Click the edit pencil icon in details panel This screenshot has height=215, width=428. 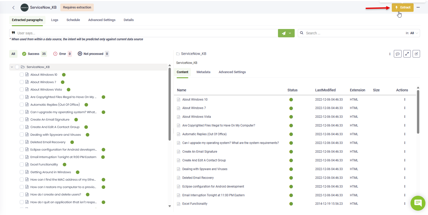click(x=416, y=54)
